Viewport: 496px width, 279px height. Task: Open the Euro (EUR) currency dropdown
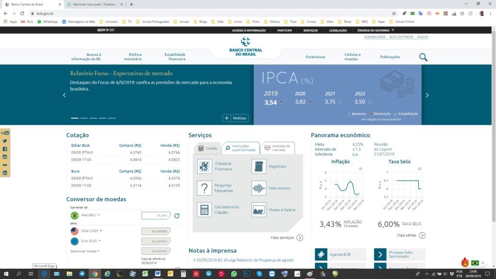coord(91,241)
